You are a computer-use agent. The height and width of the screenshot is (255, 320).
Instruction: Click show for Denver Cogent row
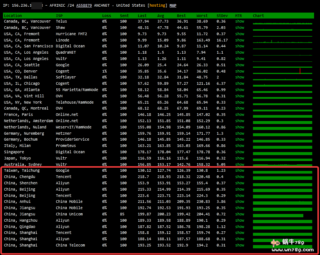240,71
